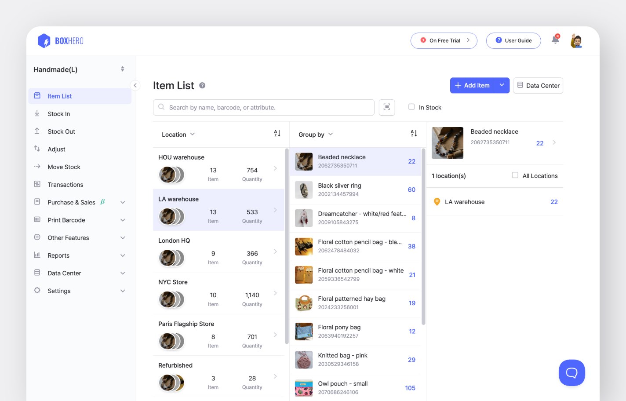Open the Print Barcode section icon

point(37,220)
